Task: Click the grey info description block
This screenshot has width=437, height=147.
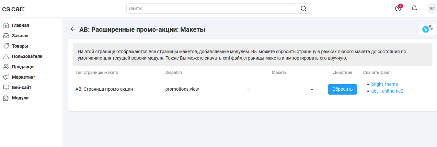Action: (x=253, y=55)
